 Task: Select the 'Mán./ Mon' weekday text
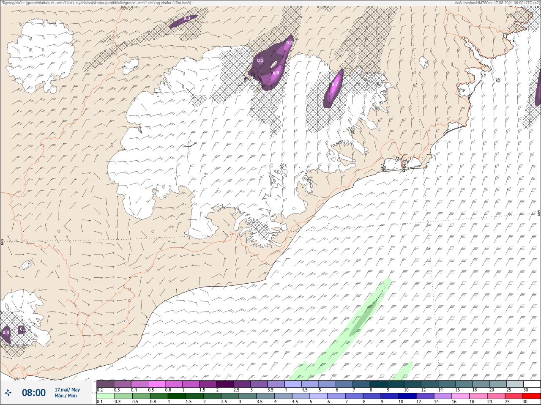66,396
